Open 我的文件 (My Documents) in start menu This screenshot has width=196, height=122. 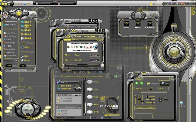[x=26, y=22]
